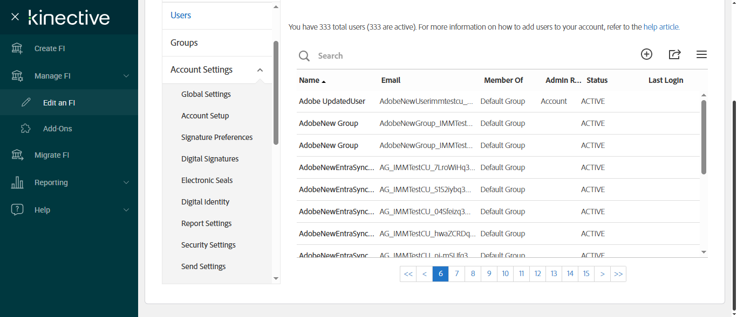Image resolution: width=737 pixels, height=317 pixels.
Task: Open the hamburger options menu icon
Action: [701, 54]
